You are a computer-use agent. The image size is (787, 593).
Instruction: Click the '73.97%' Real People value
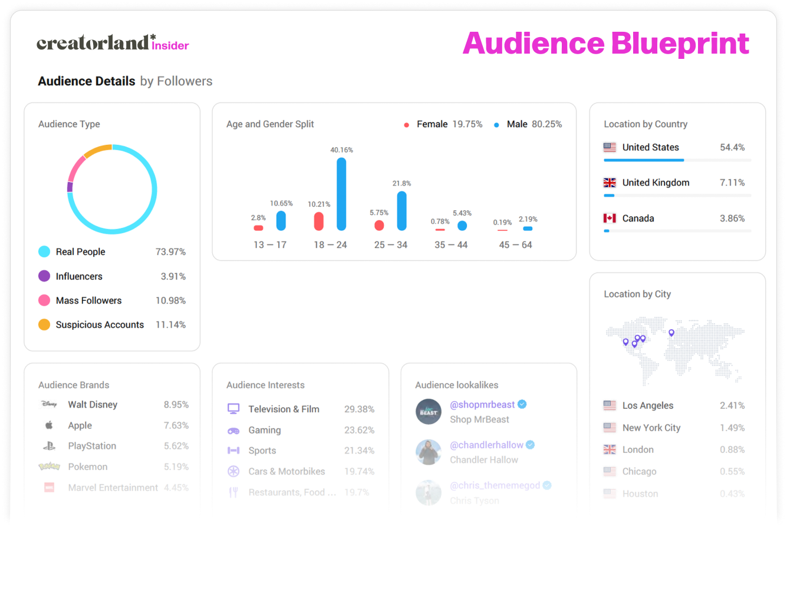(170, 251)
